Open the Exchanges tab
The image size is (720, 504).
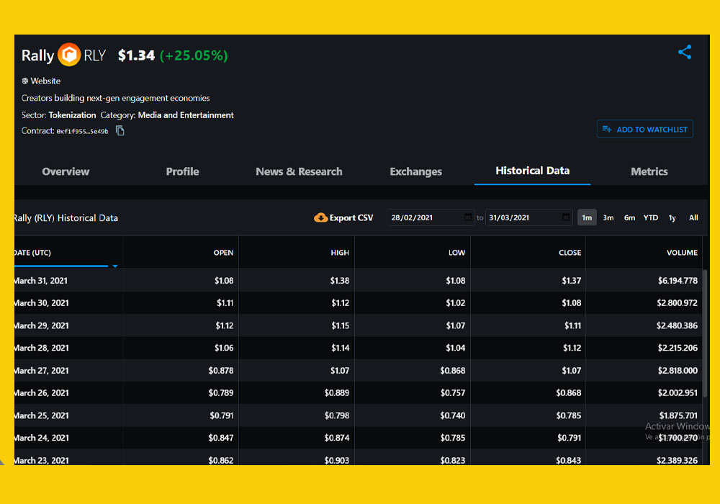tap(415, 171)
